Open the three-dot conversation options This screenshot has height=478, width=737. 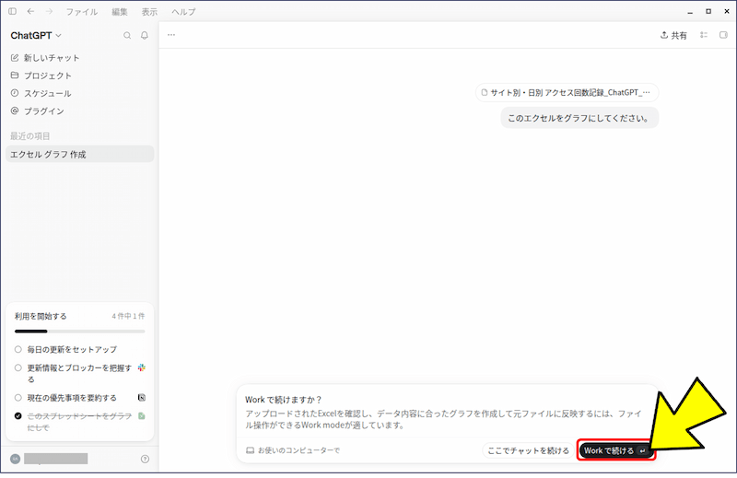click(171, 35)
